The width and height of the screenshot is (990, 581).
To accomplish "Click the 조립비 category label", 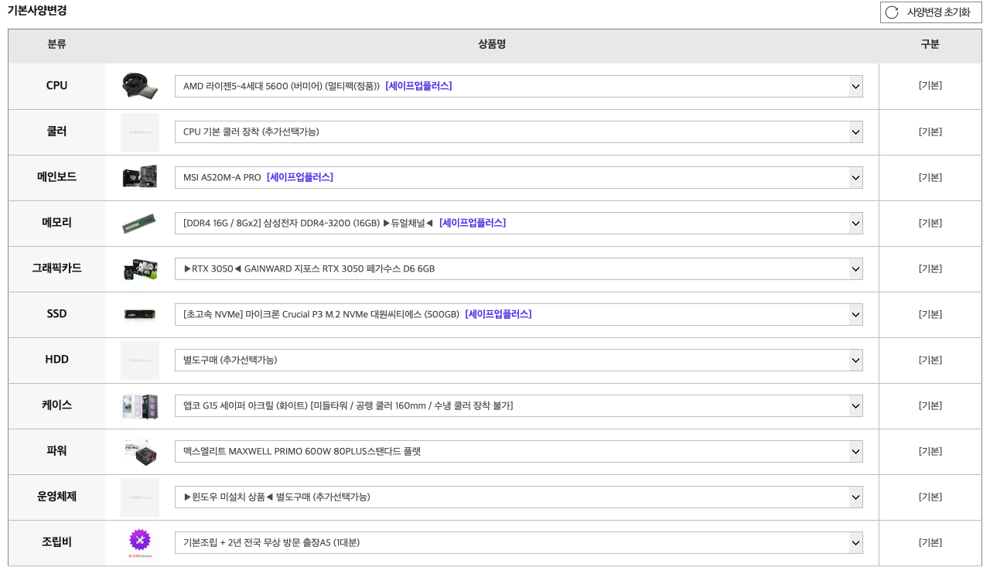I will pyautogui.click(x=56, y=542).
